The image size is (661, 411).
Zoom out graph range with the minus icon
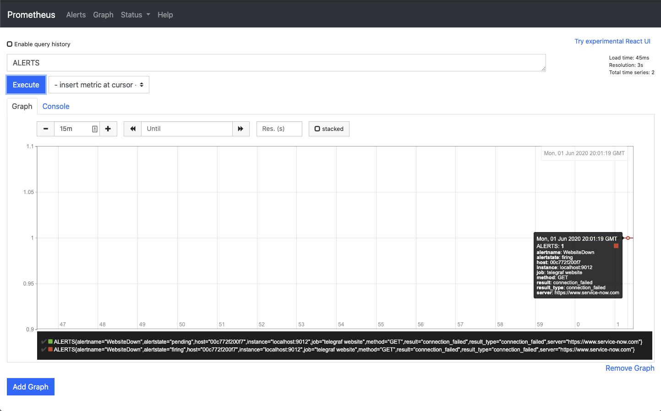click(45, 129)
